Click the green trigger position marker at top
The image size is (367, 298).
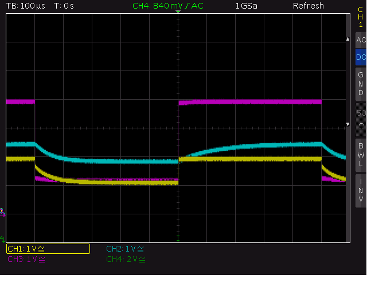(178, 11)
